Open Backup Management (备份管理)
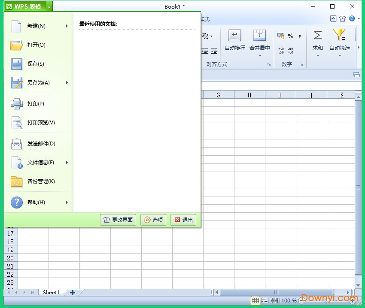Image resolution: width=365 pixels, height=308 pixels. 41,181
